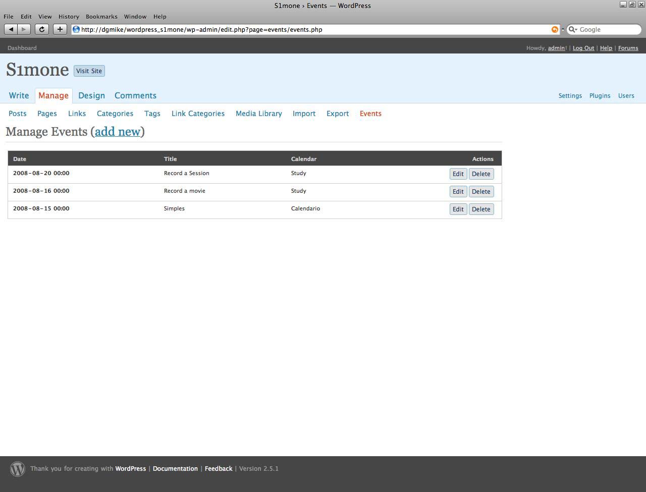The image size is (646, 492).
Task: Open Link Categories submenu
Action: pos(198,114)
